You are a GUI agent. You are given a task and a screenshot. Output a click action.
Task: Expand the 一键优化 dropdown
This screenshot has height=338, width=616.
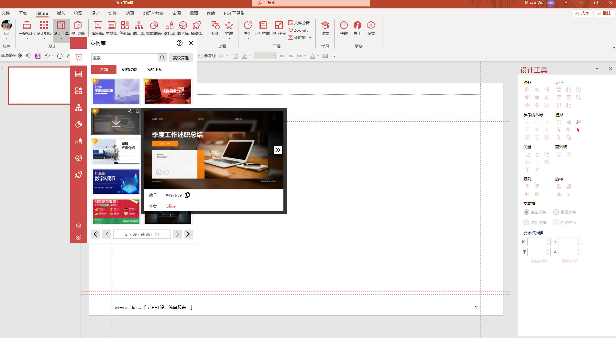[x=27, y=38]
